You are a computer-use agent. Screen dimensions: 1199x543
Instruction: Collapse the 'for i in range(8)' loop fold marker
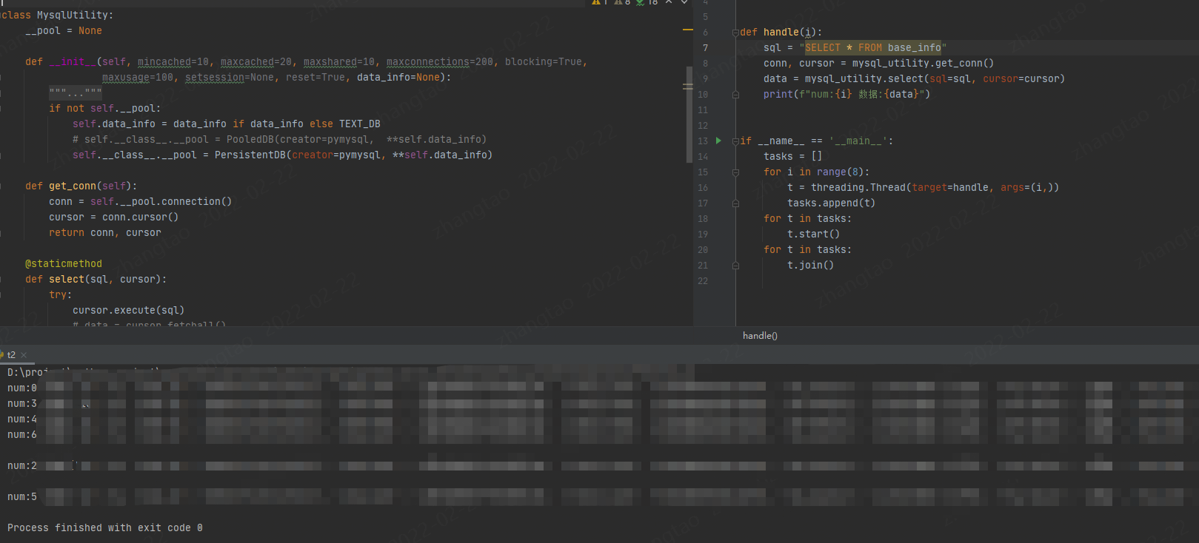(735, 172)
